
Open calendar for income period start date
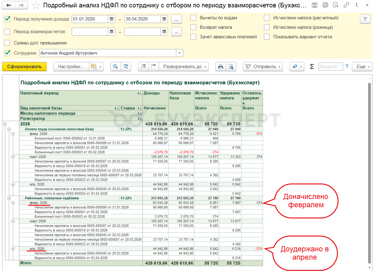click(x=112, y=19)
